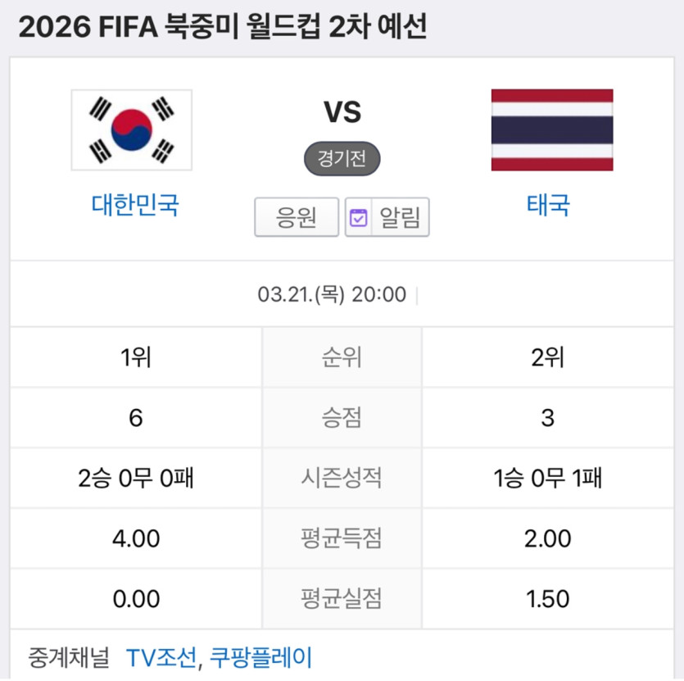Viewport: 684px width, 681px height.
Task: Click the 2026 FIFA 북중미 월드컵 heading
Action: click(x=222, y=28)
